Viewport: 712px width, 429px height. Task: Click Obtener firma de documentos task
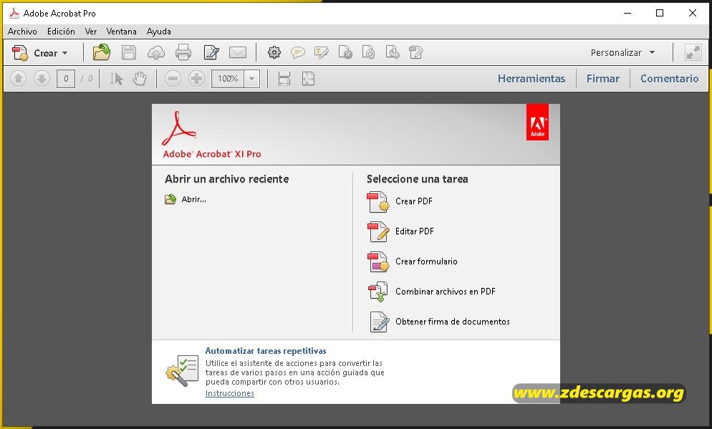coord(438,322)
